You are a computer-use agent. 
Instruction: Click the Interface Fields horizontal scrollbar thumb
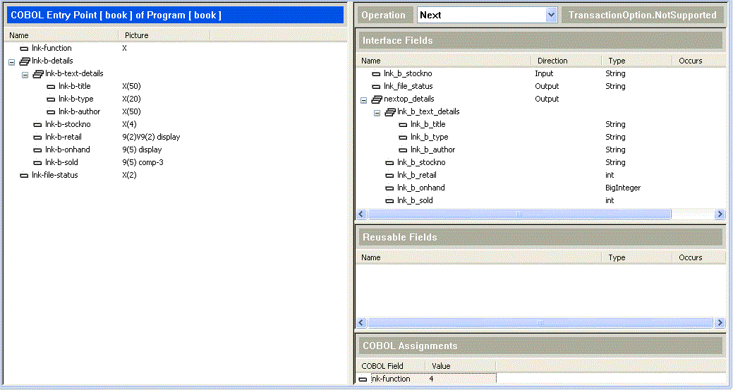(519, 214)
